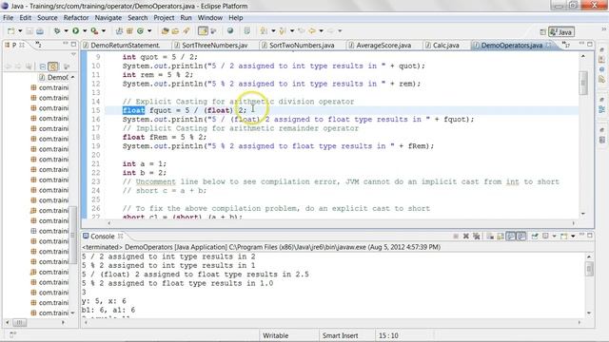609x342 pixels.
Task: Run the program with green play icon
Action: click(x=76, y=31)
